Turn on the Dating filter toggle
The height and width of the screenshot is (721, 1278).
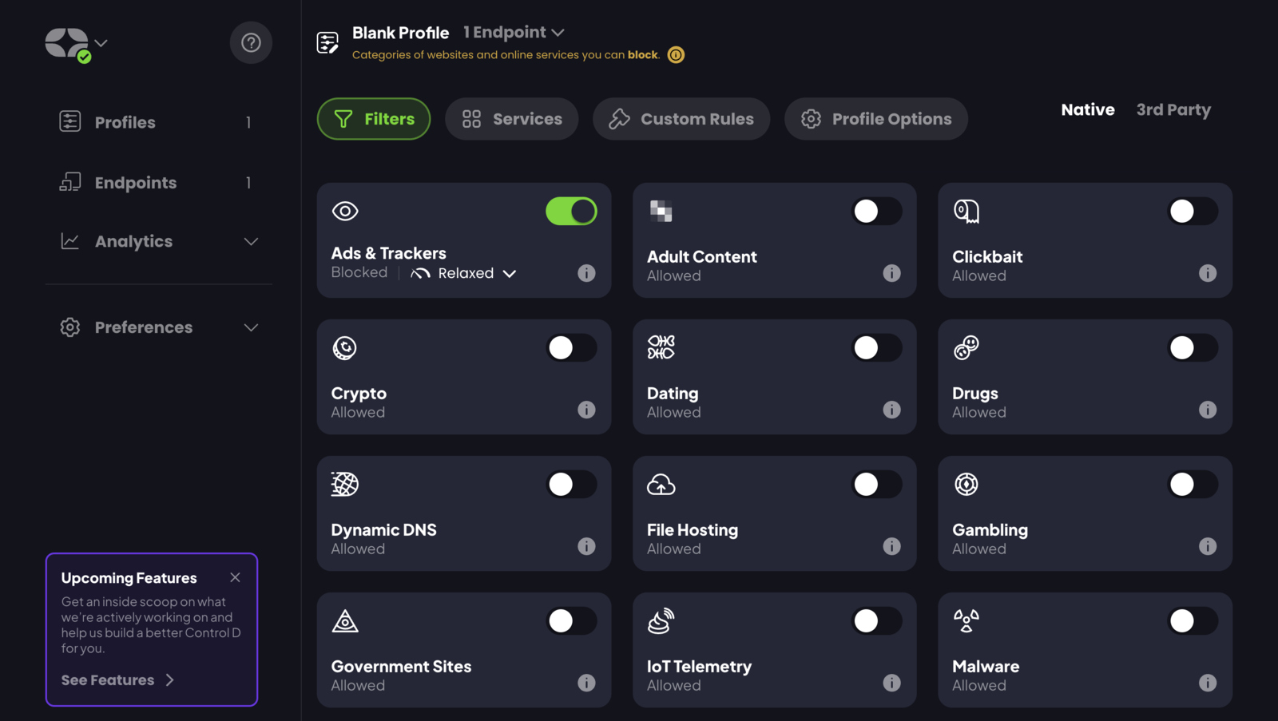pos(876,347)
